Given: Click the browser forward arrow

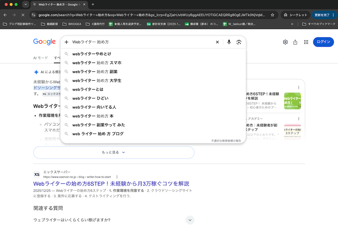Looking at the screenshot, I should point(14,15).
